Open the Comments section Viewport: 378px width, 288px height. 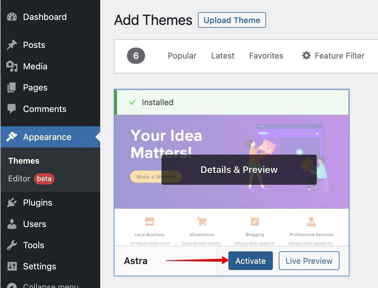tap(50, 109)
